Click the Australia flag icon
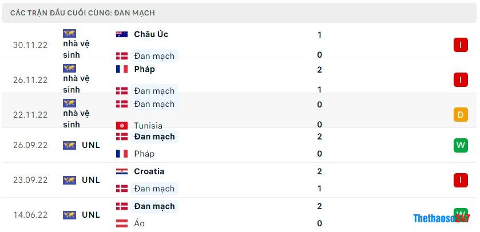The image size is (480, 232). (121, 34)
